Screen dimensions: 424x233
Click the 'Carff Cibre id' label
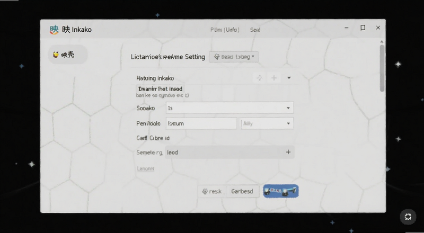[x=153, y=138]
